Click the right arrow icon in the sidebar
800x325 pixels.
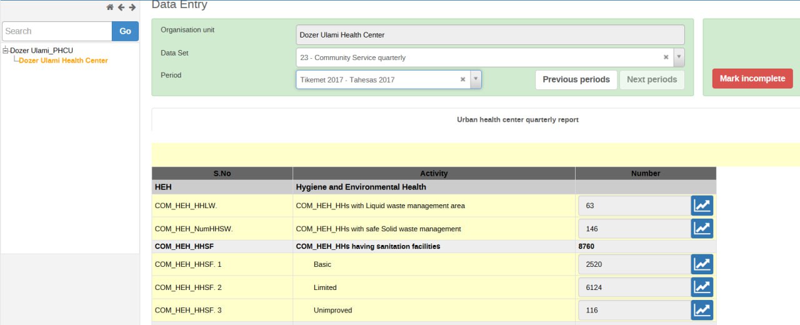tap(132, 7)
